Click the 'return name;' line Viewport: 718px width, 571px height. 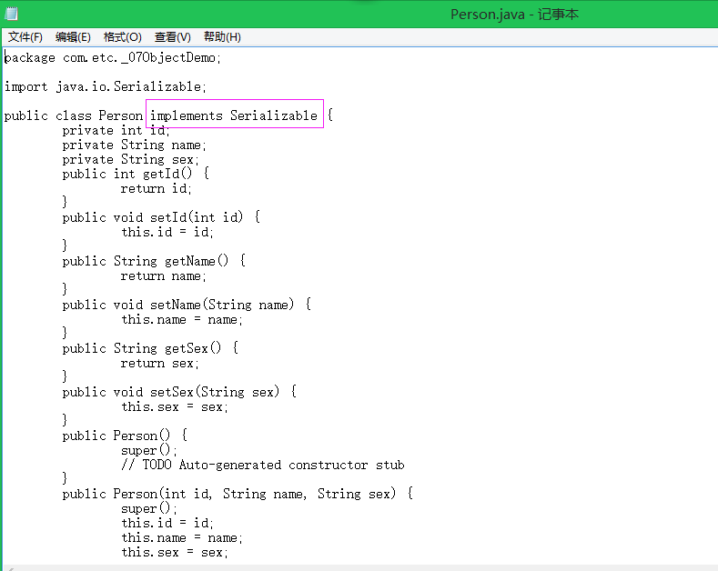(164, 275)
